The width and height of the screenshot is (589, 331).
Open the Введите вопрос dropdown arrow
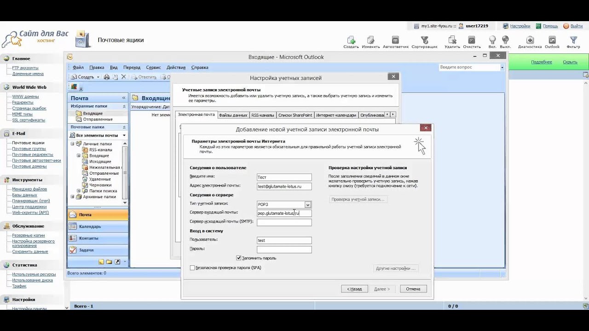coord(502,67)
